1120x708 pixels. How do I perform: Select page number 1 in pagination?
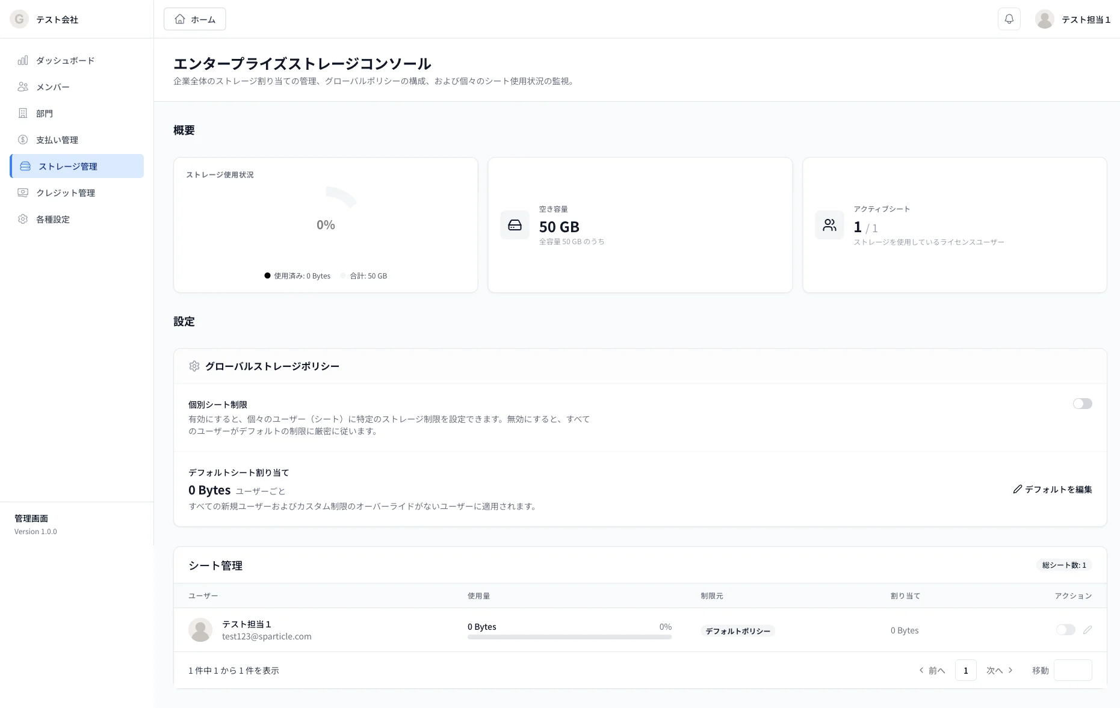965,670
